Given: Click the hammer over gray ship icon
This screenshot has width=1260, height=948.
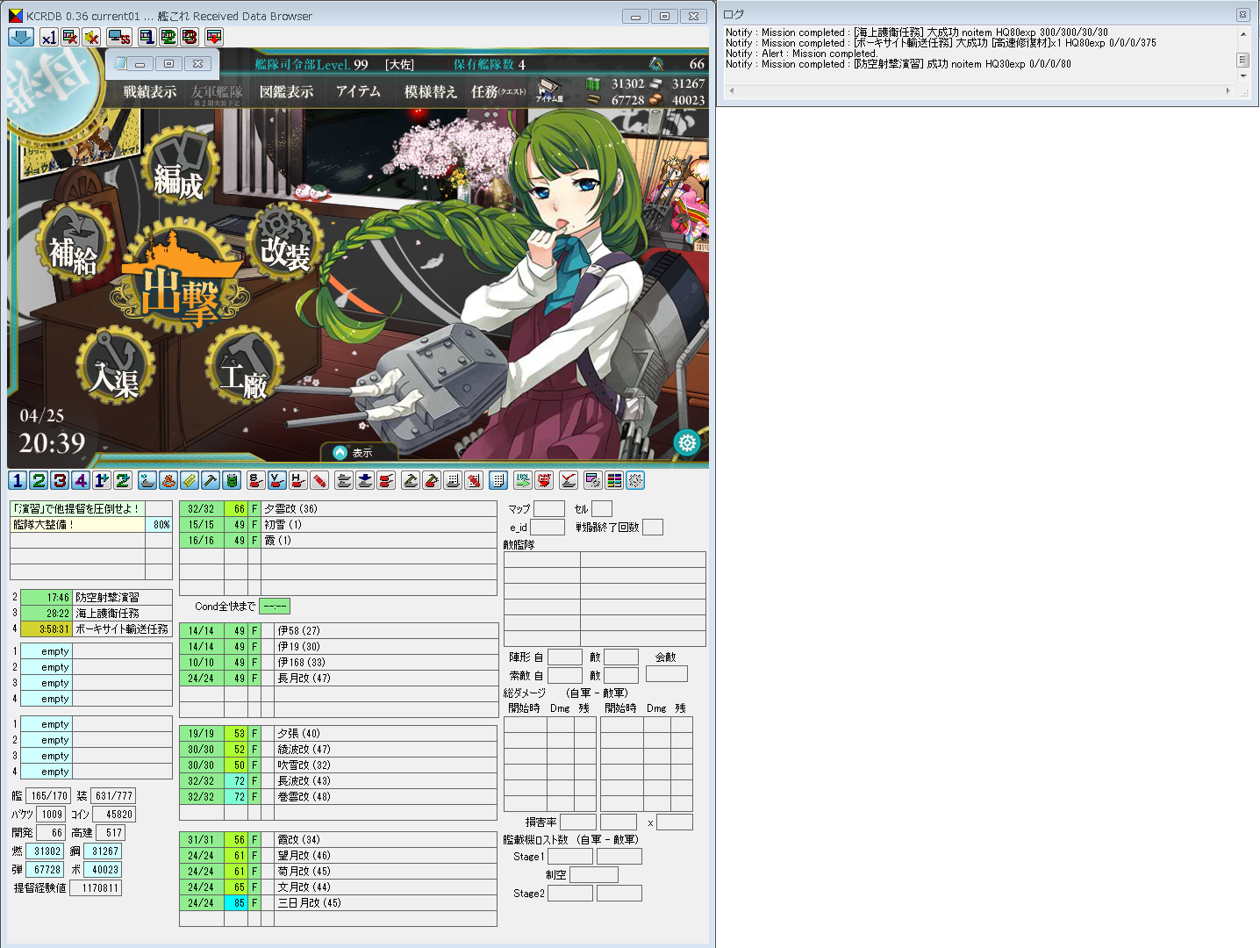Looking at the screenshot, I should click(411, 480).
